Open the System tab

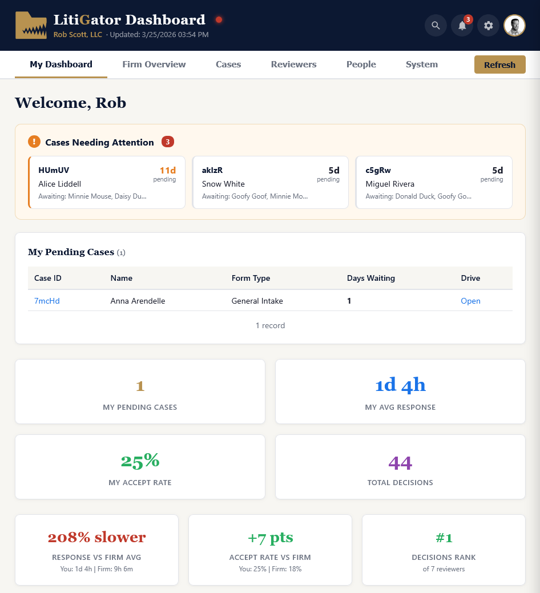[x=421, y=64]
